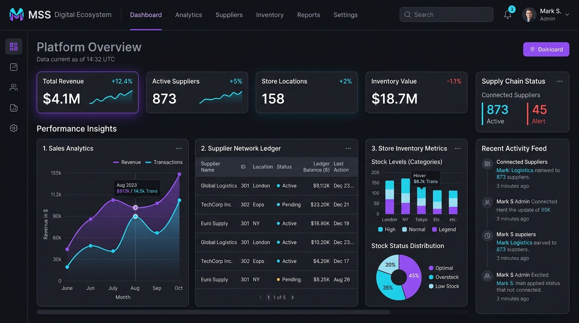The width and height of the screenshot is (579, 323).
Task: Click the Active Suppliers sparkline chart
Action: click(x=220, y=98)
